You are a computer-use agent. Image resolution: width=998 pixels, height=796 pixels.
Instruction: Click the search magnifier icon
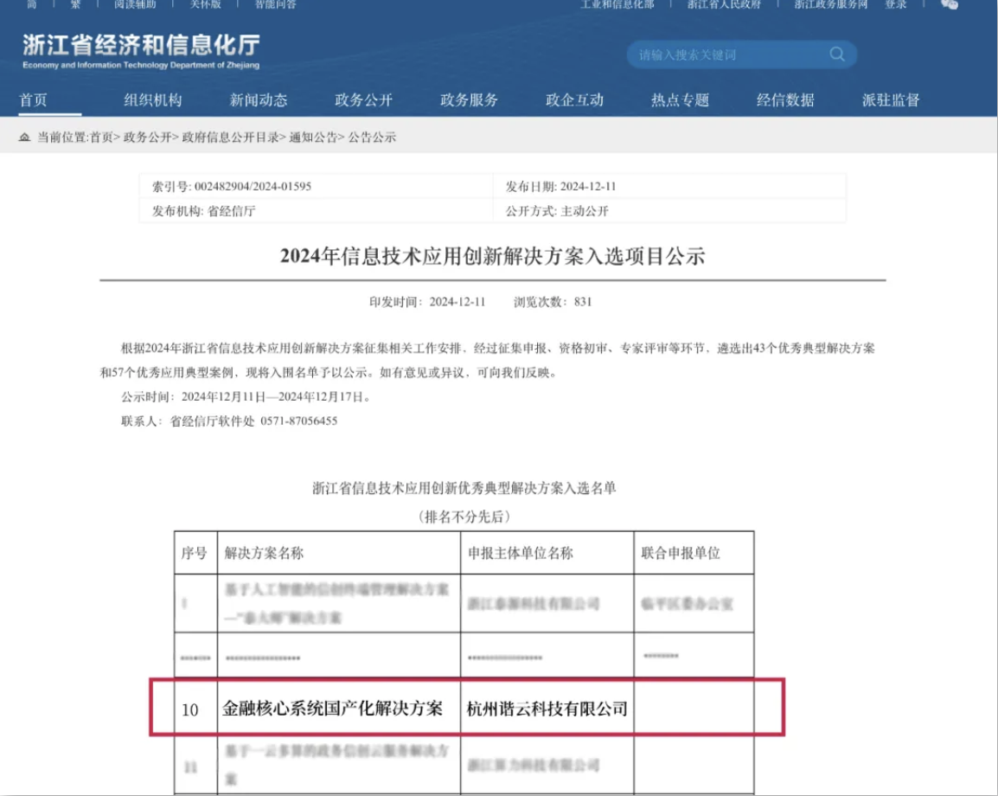click(837, 55)
